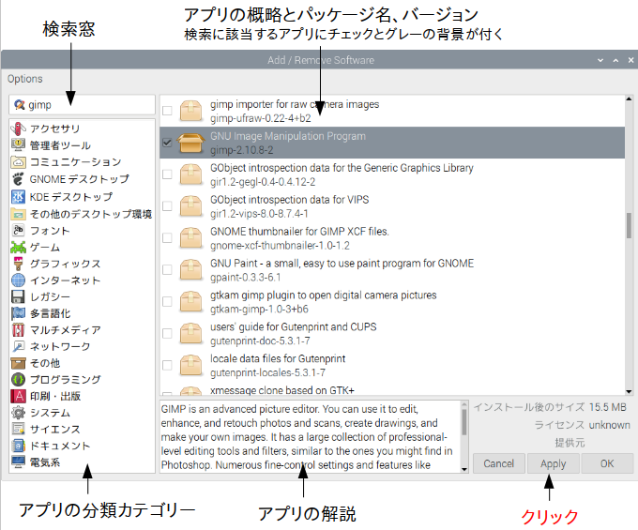Check the gutenprint-doc-5.3.1-7 checkbox
The height and width of the screenshot is (530, 638).
coord(167,334)
